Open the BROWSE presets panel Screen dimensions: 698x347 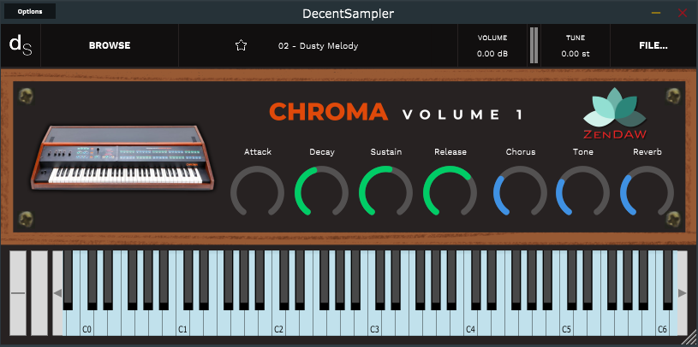110,45
